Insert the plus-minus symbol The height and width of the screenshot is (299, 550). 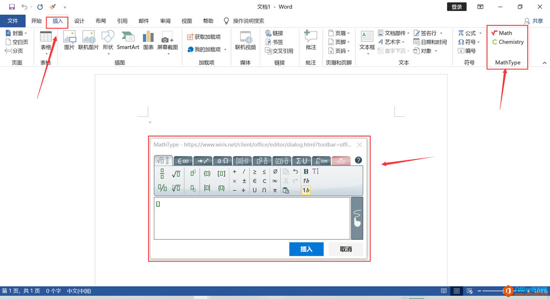tap(244, 181)
